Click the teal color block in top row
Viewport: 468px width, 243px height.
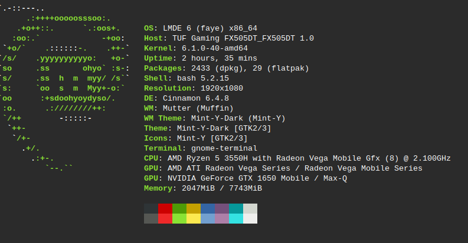[x=236, y=208]
